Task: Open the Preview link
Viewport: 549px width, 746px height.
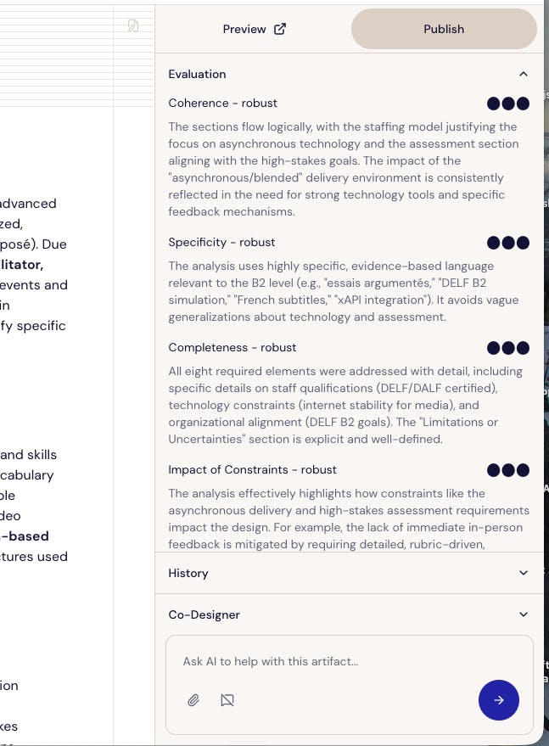Action: pos(244,29)
